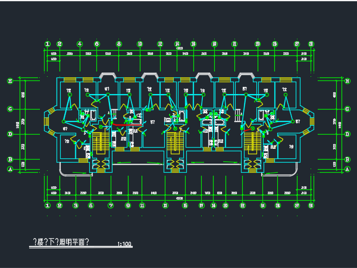Viewport: 357px width, 268px height.
Task: Select axis grid bubble 8
Action: [x=119, y=44]
